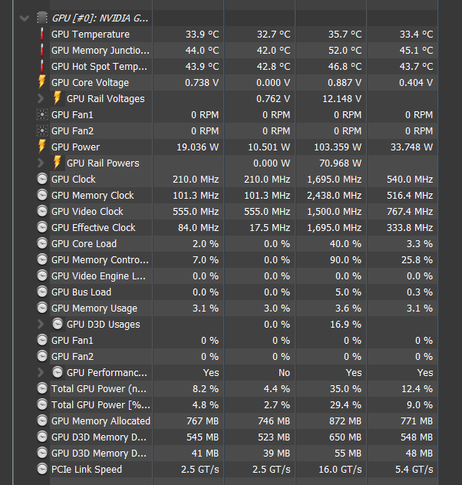This screenshot has width=462, height=485.
Task: Click clock icon beside GPU Video Clock
Action: pyautogui.click(x=42, y=211)
